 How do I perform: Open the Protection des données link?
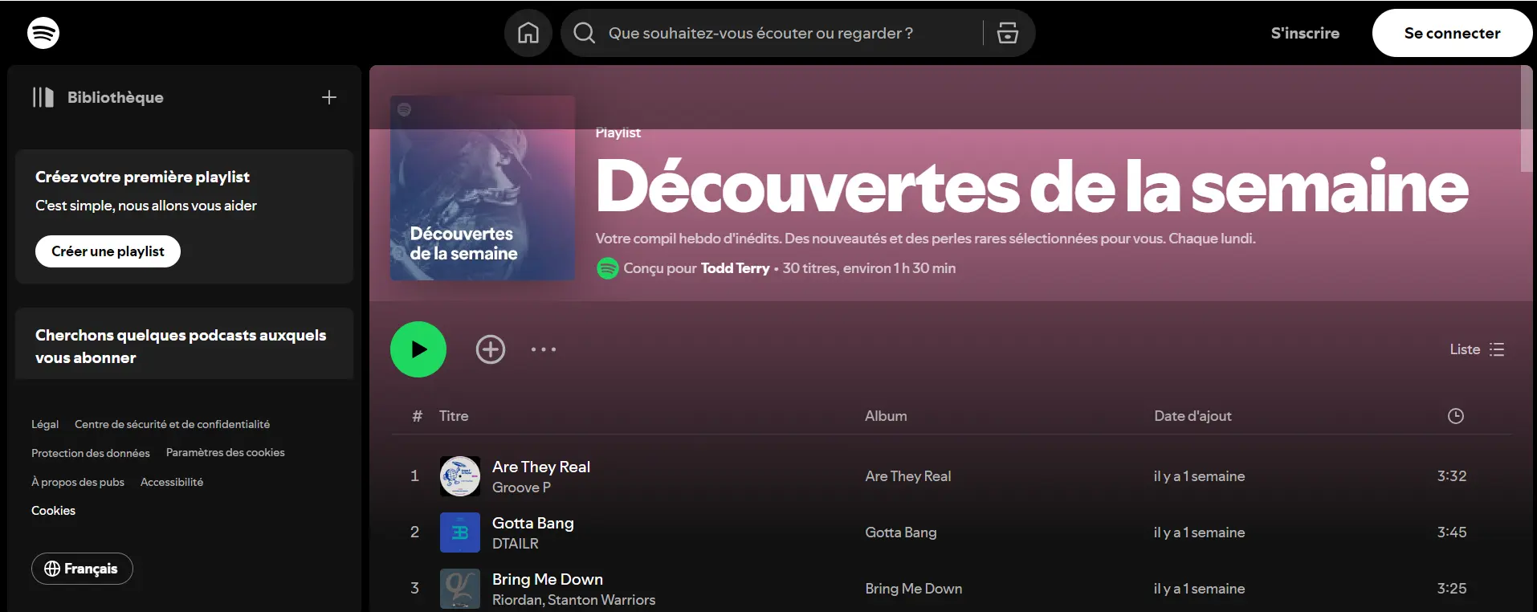[91, 453]
